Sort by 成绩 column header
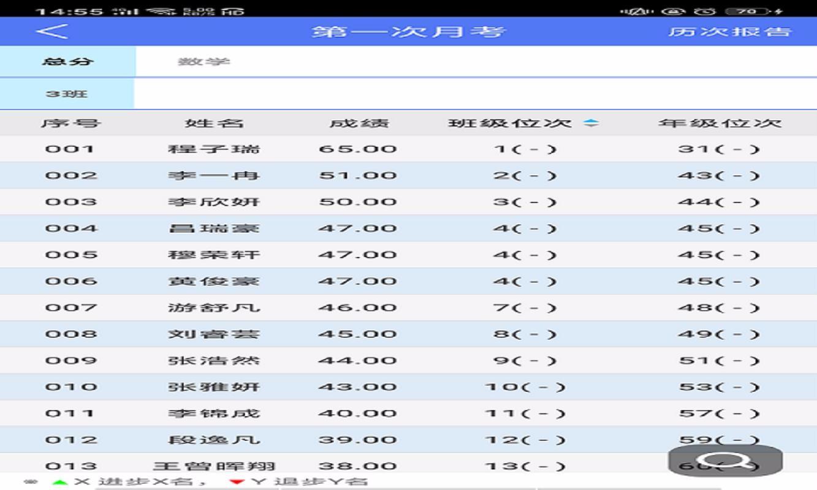 (359, 123)
